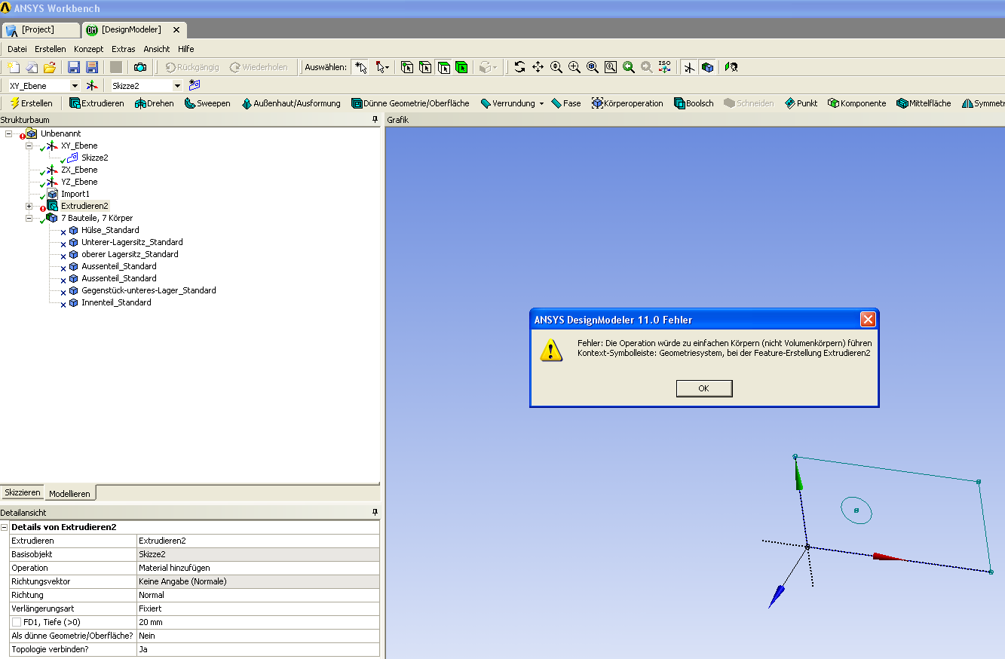
Task: Select Import1 in the tree
Action: tap(75, 194)
